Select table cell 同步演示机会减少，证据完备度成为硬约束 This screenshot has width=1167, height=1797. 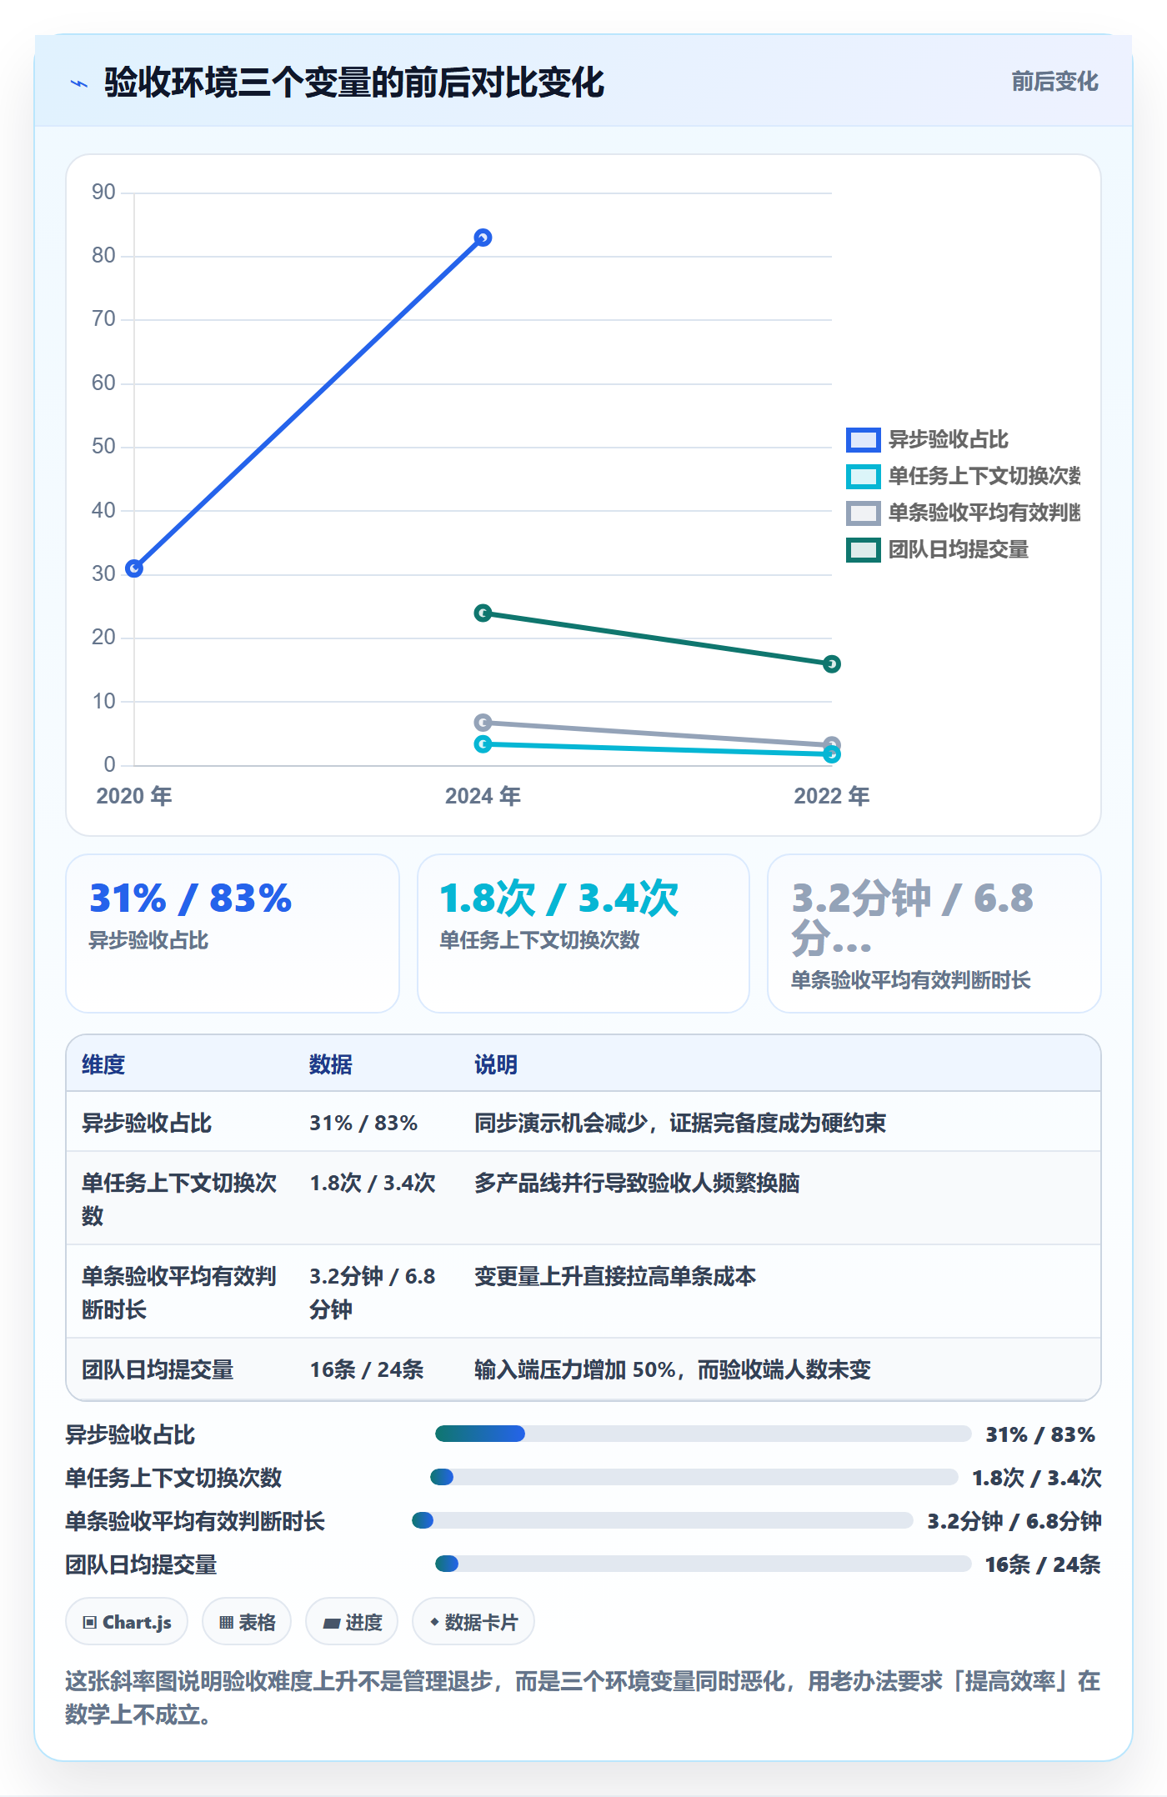[x=680, y=1123]
